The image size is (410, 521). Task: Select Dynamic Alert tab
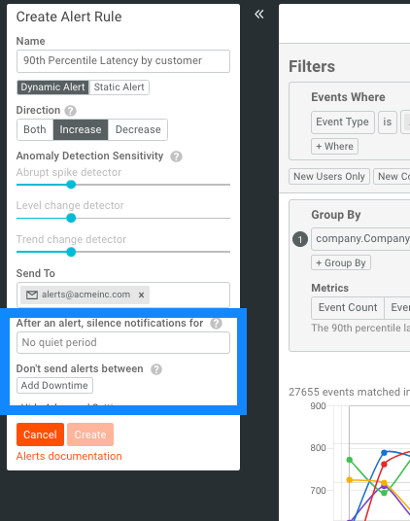53,87
